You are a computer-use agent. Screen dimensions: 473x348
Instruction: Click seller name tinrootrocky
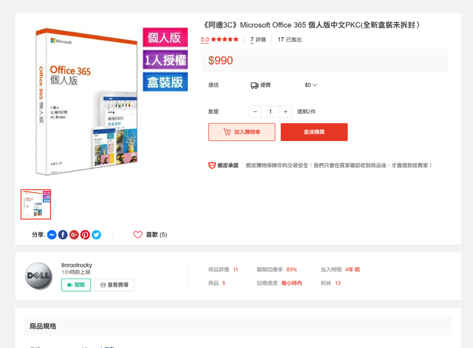click(77, 265)
